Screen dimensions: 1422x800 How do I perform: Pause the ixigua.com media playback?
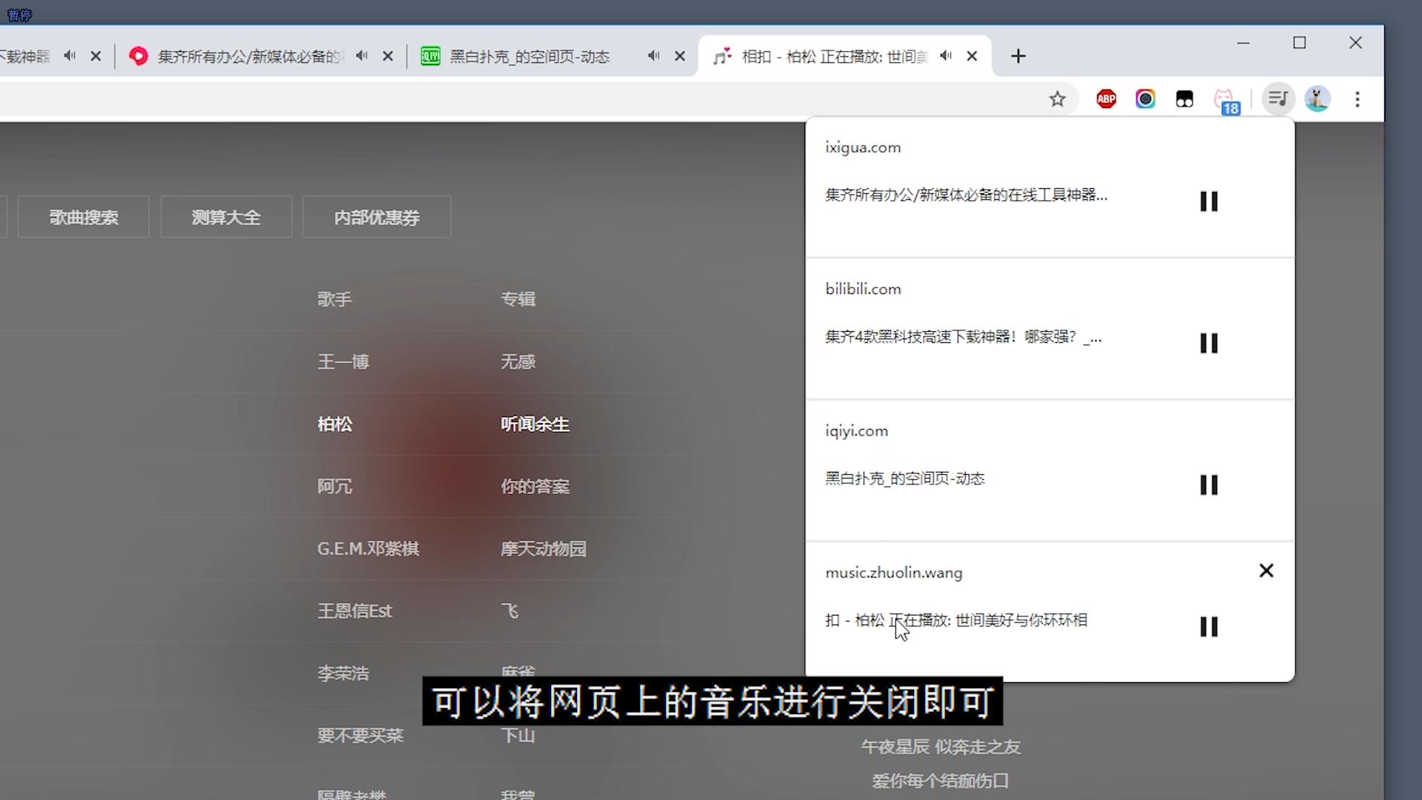tap(1209, 201)
